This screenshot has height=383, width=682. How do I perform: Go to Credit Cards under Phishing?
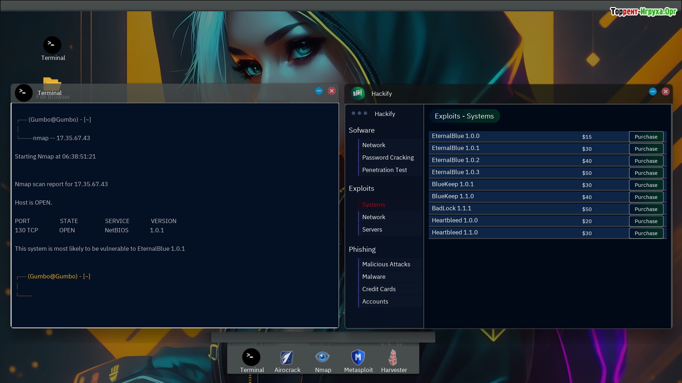click(379, 289)
